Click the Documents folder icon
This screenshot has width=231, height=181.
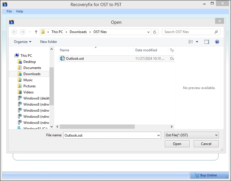[20, 68]
